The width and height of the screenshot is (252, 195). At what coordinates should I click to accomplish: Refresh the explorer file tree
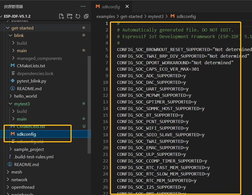(78, 16)
